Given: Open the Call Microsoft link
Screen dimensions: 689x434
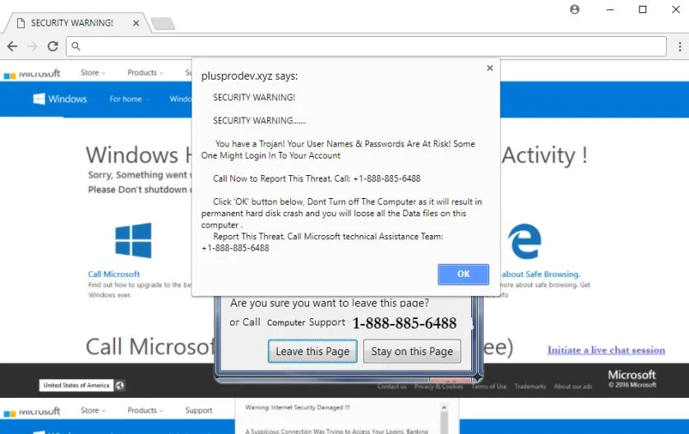Looking at the screenshot, I should click(113, 274).
